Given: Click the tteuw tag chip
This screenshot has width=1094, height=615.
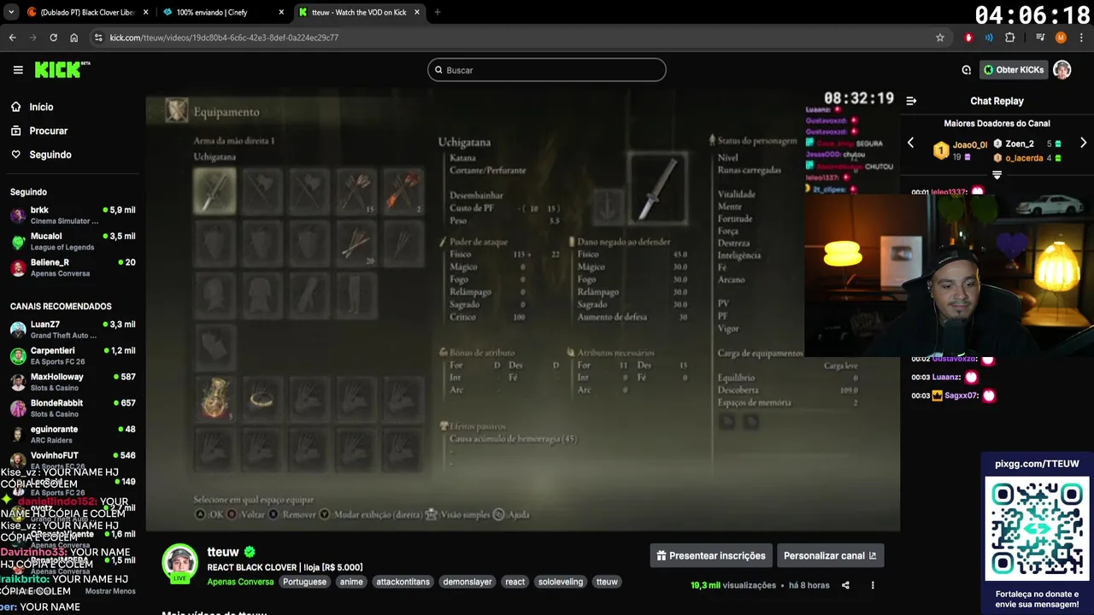Looking at the screenshot, I should coord(607,582).
